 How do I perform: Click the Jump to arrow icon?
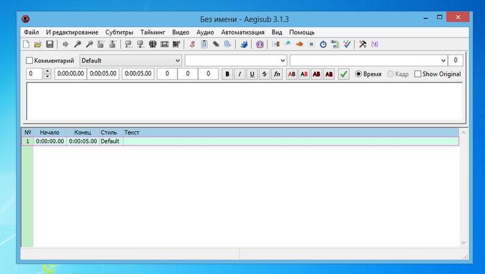(x=65, y=44)
